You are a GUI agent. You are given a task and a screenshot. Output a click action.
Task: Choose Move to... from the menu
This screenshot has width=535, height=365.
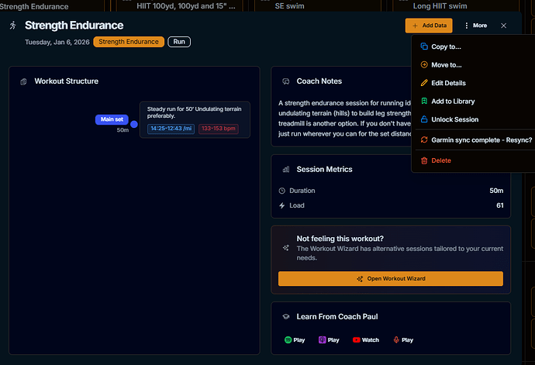click(x=446, y=65)
